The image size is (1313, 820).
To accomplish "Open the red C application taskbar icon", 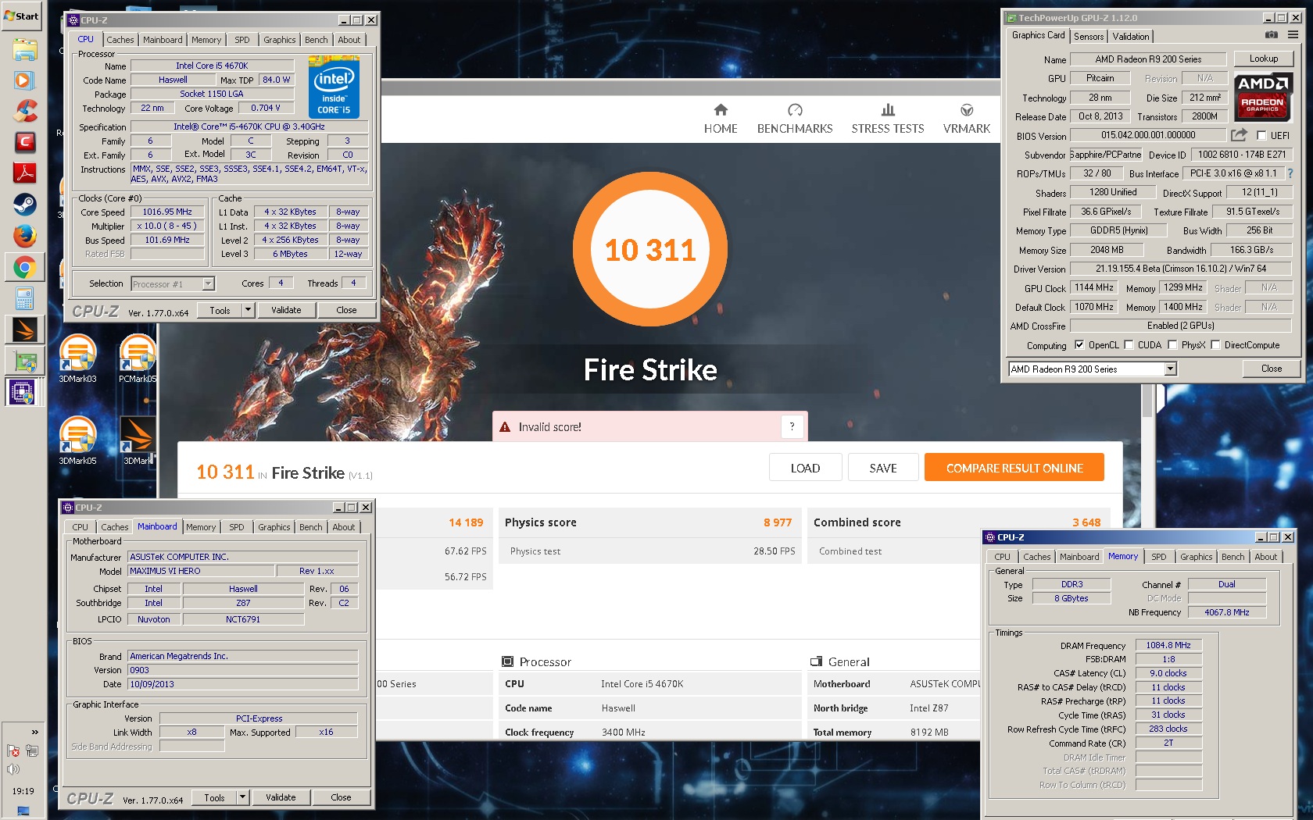I will point(24,142).
